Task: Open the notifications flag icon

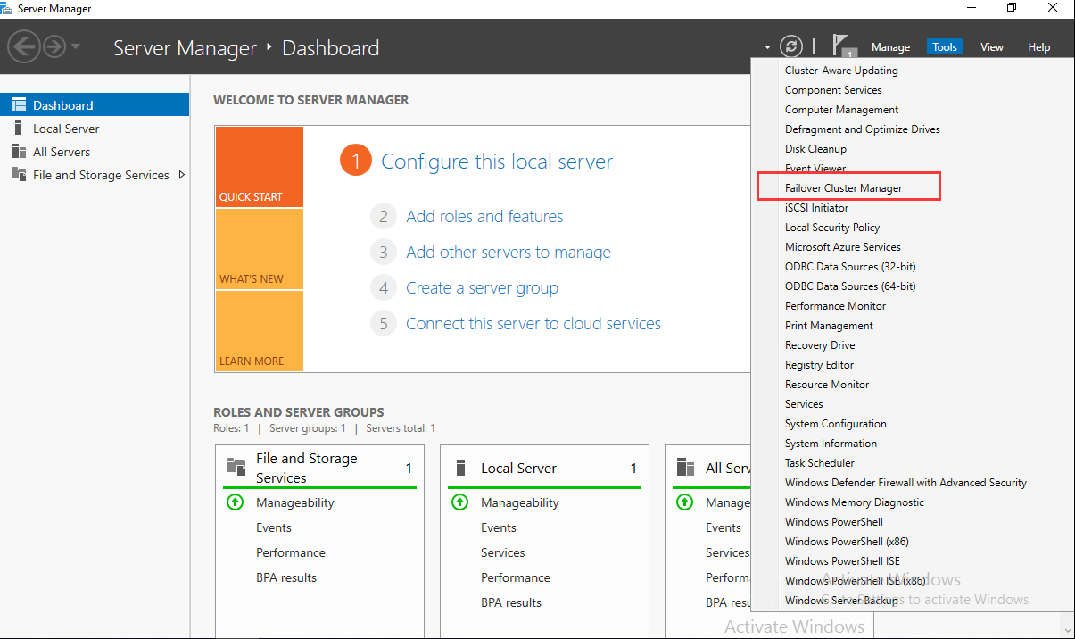Action: pos(841,45)
